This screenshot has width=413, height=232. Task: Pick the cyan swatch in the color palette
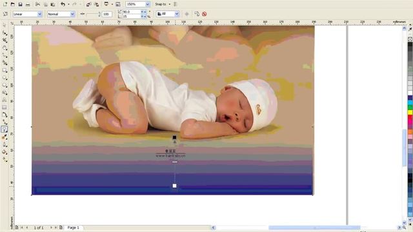click(410, 102)
